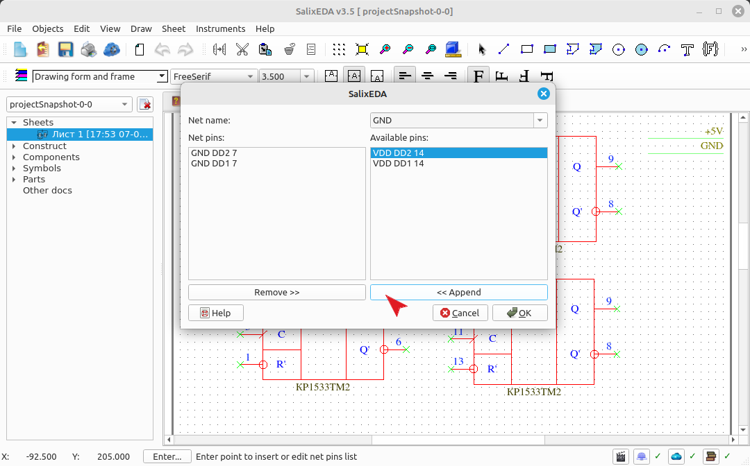Image resolution: width=750 pixels, height=466 pixels.
Task: Click the Enter... button in status bar
Action: click(167, 456)
